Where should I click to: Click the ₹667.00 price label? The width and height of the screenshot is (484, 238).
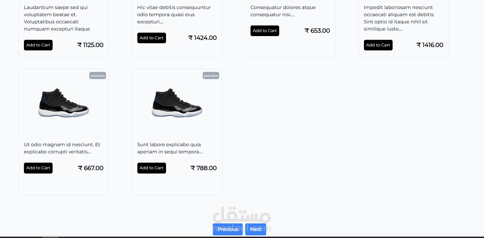pyautogui.click(x=91, y=168)
